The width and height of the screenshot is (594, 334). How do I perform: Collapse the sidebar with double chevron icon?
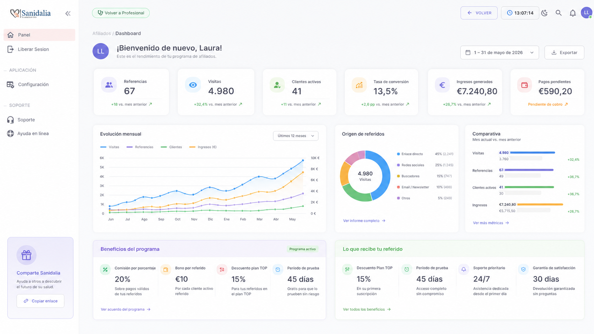[68, 13]
